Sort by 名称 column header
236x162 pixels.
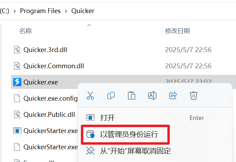coord(25,31)
